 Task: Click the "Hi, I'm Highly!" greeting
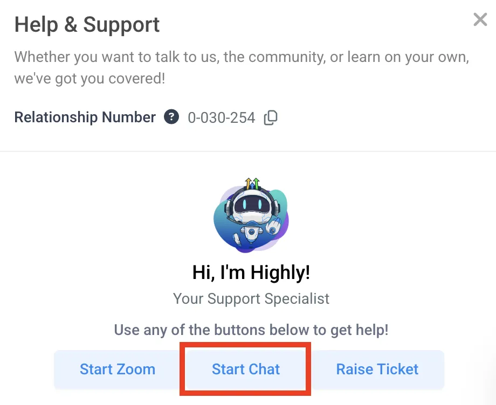click(251, 273)
